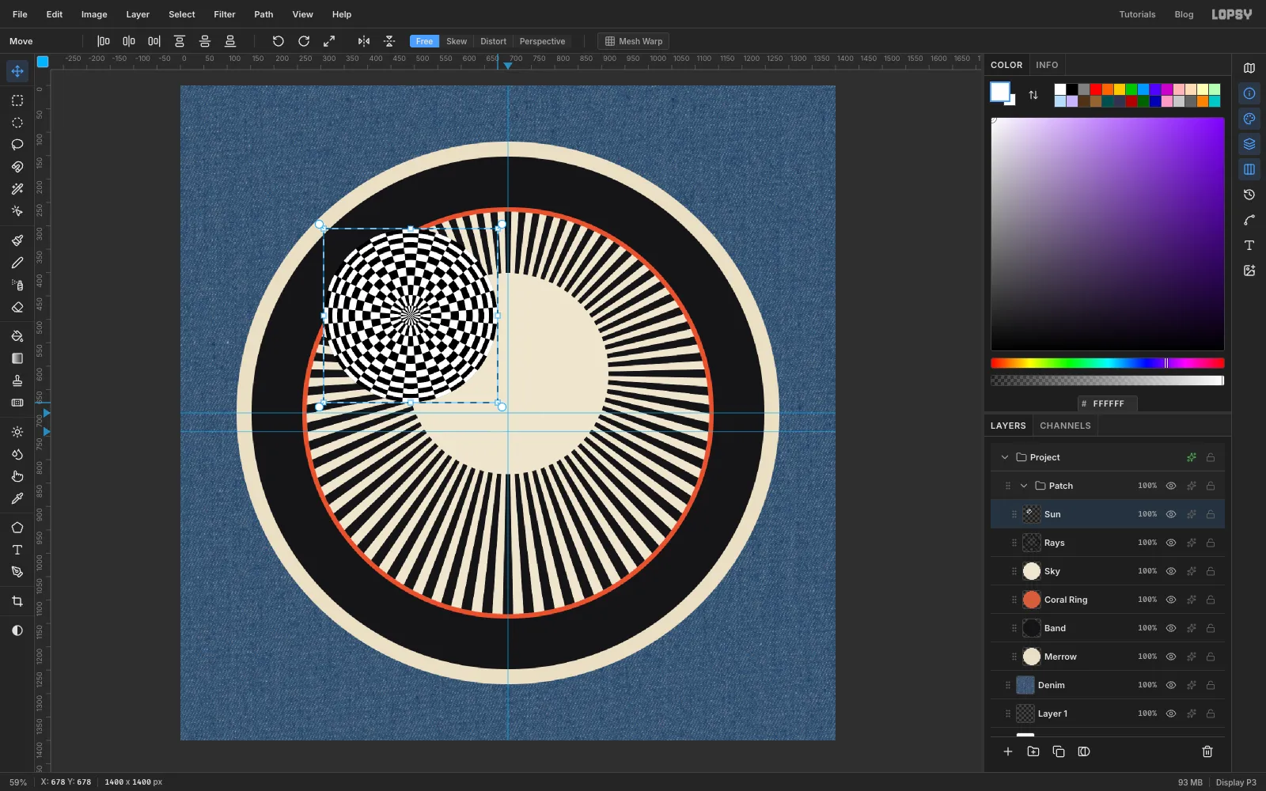This screenshot has height=791, width=1266.
Task: Pick the red swatch in palette
Action: pyautogui.click(x=1096, y=89)
